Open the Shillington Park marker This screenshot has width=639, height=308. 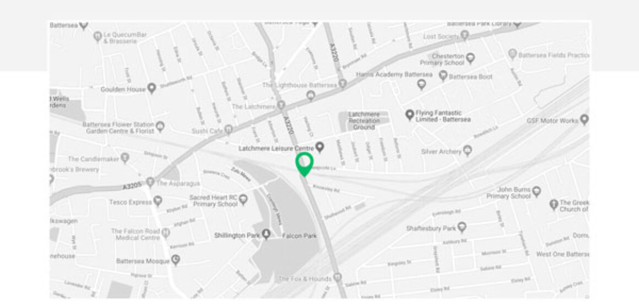(x=266, y=234)
